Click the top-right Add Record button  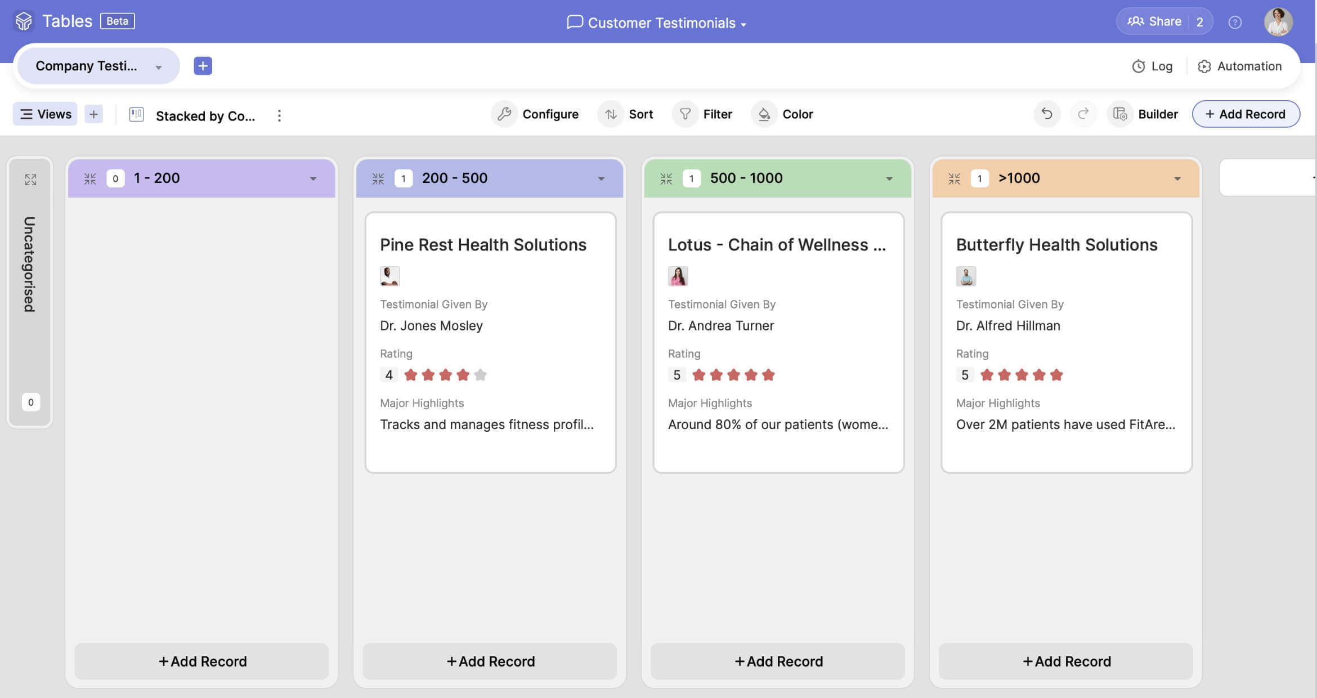[1246, 114]
